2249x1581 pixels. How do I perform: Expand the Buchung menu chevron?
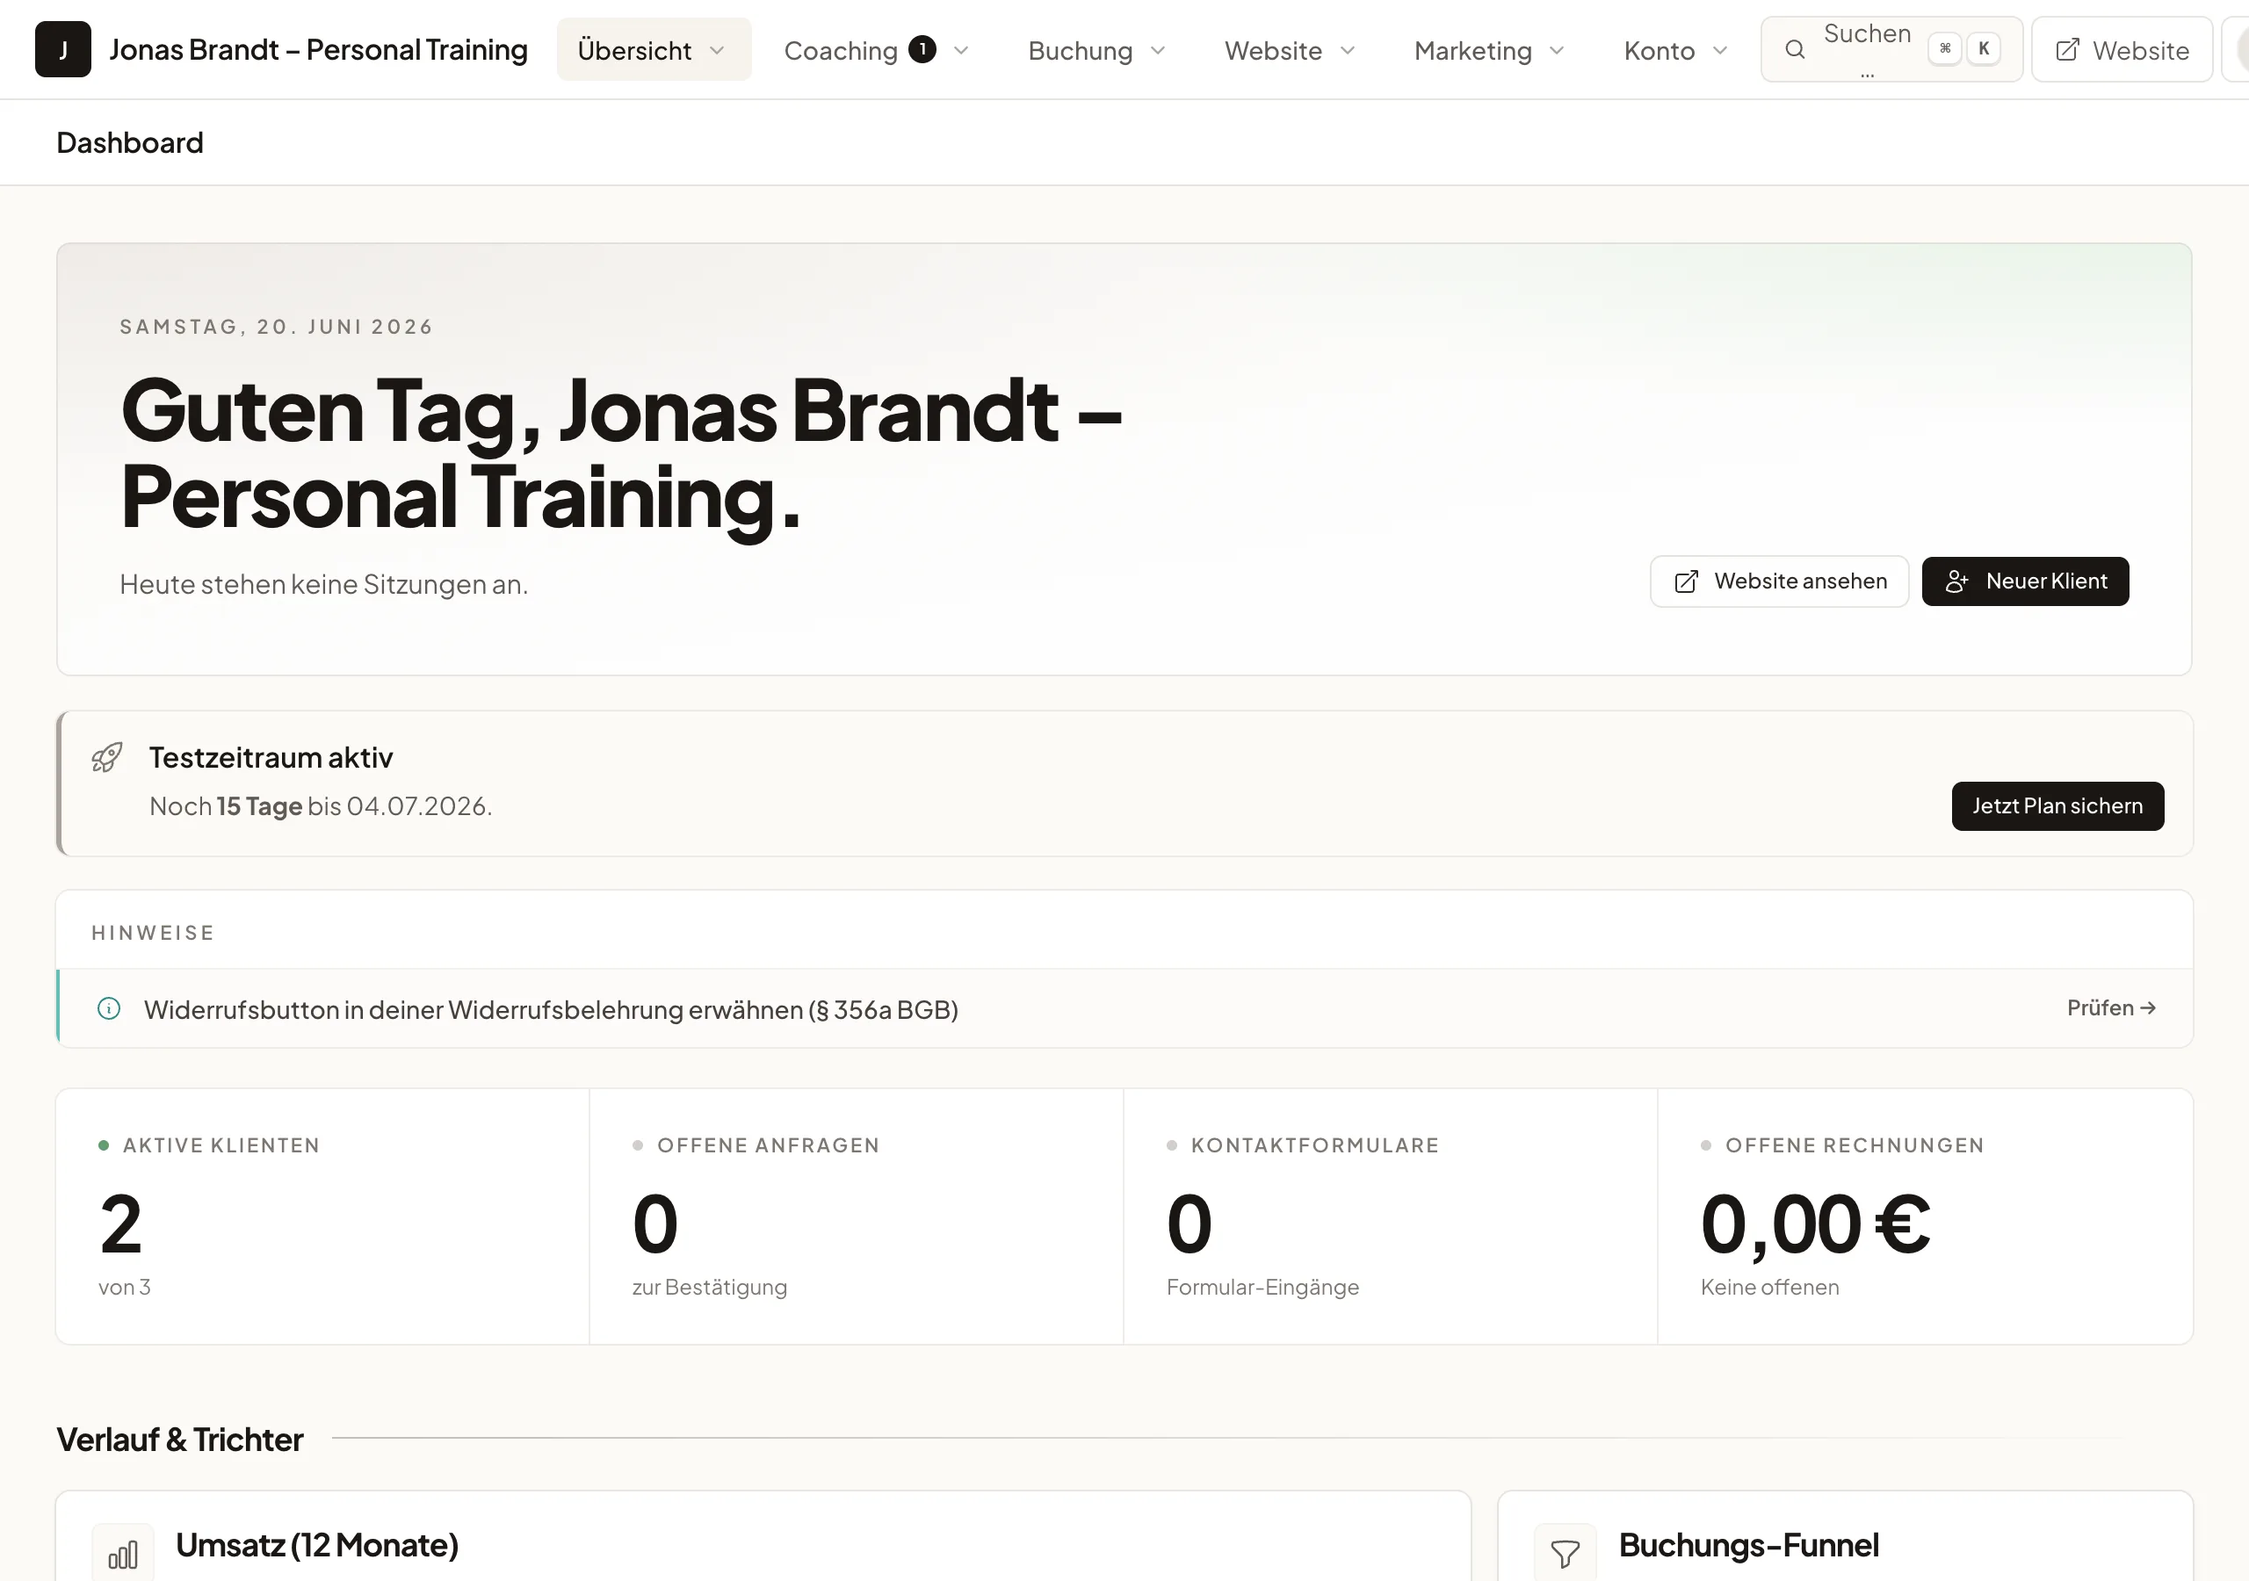[1158, 50]
